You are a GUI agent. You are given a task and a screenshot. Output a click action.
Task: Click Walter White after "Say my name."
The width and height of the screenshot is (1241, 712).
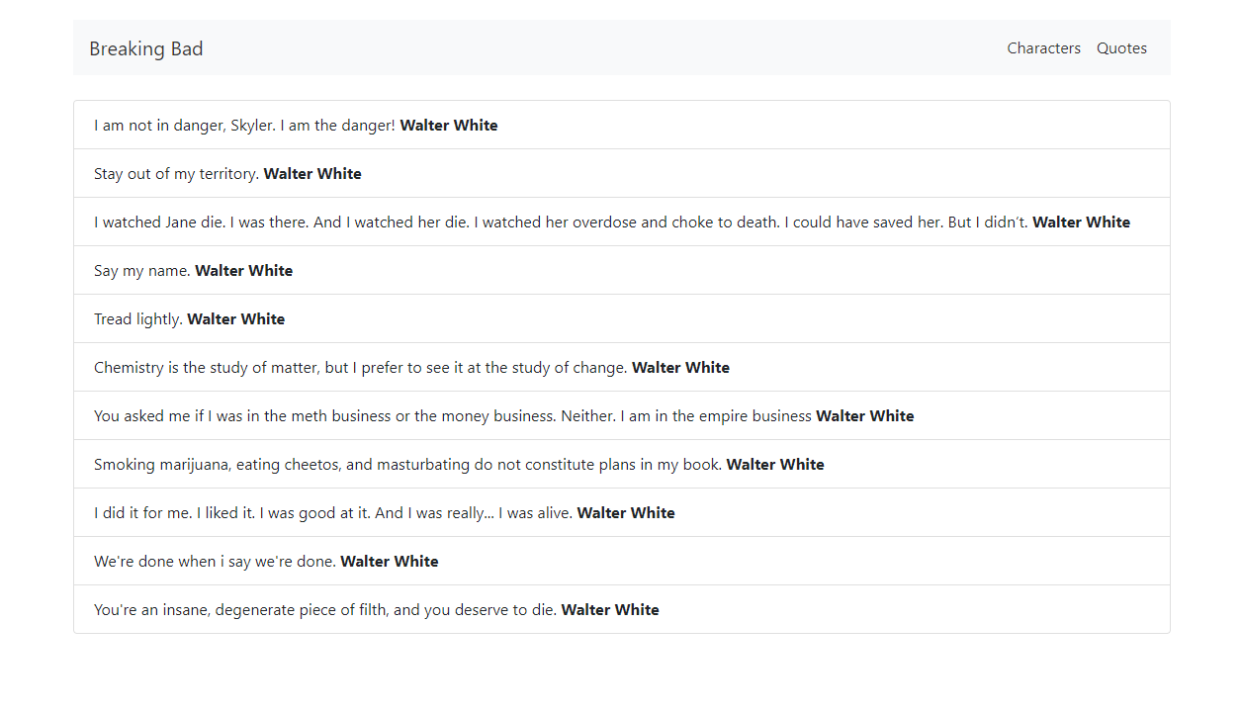pyautogui.click(x=244, y=271)
